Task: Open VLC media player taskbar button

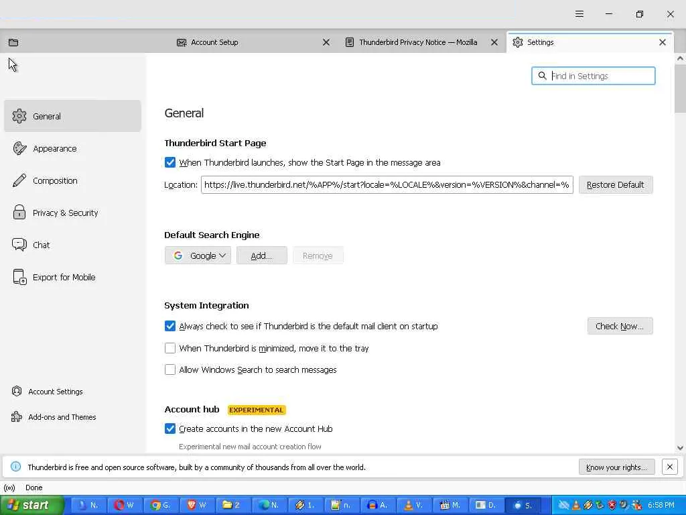Action: (413, 505)
